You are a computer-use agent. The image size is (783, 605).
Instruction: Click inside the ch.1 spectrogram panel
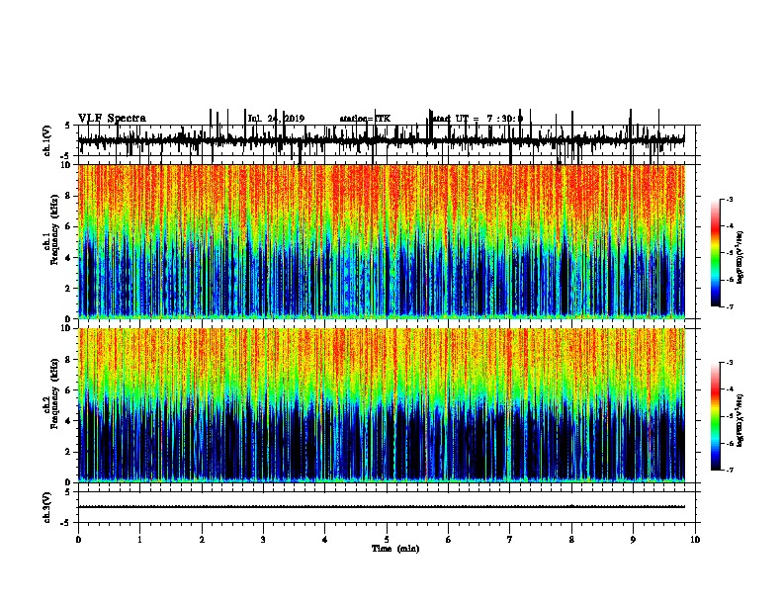(x=381, y=241)
